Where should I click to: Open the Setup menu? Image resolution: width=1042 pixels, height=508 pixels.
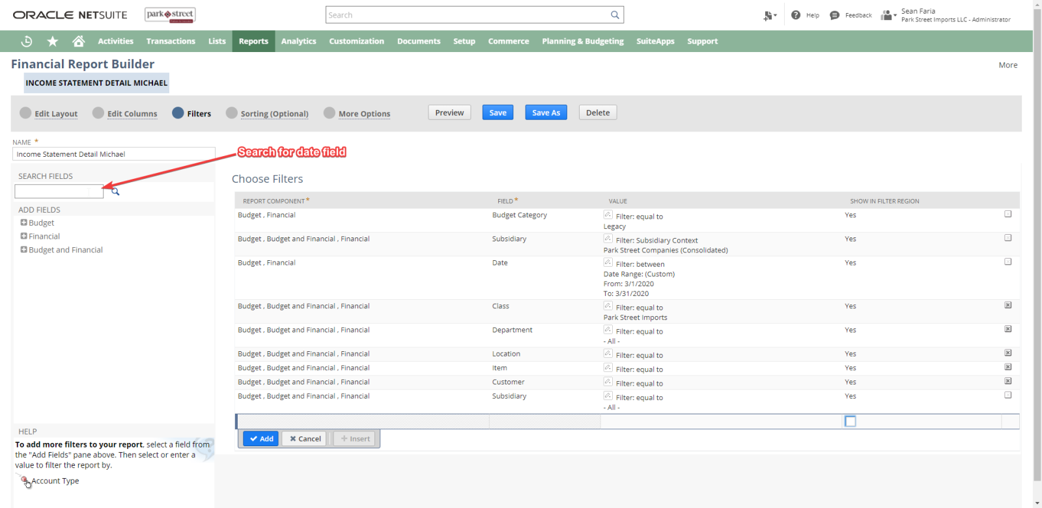[x=464, y=41]
